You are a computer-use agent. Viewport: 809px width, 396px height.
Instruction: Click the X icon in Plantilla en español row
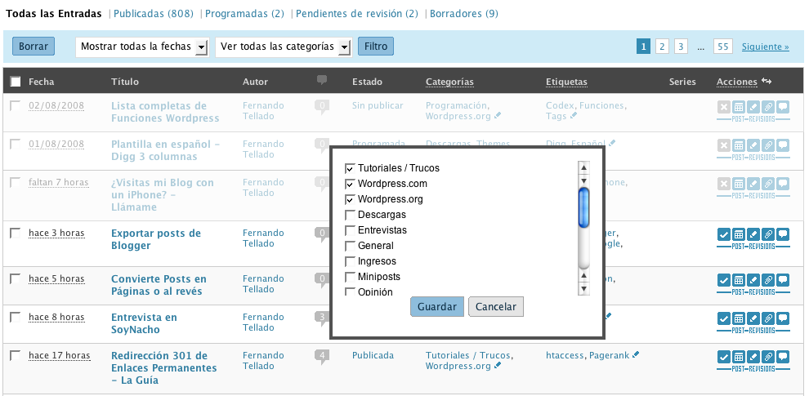pos(723,145)
